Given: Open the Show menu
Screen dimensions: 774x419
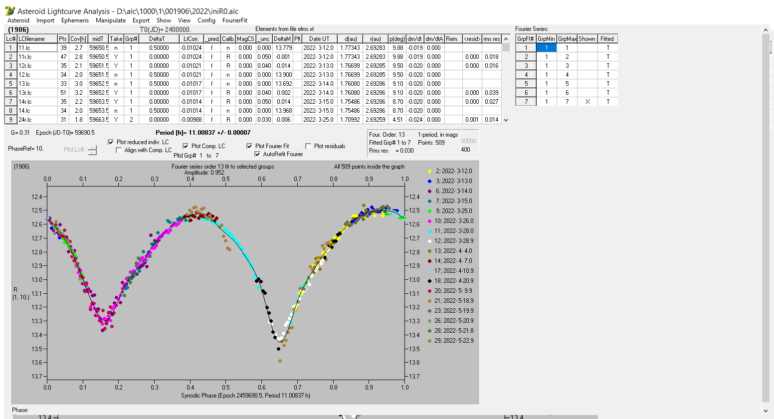Looking at the screenshot, I should 164,20.
